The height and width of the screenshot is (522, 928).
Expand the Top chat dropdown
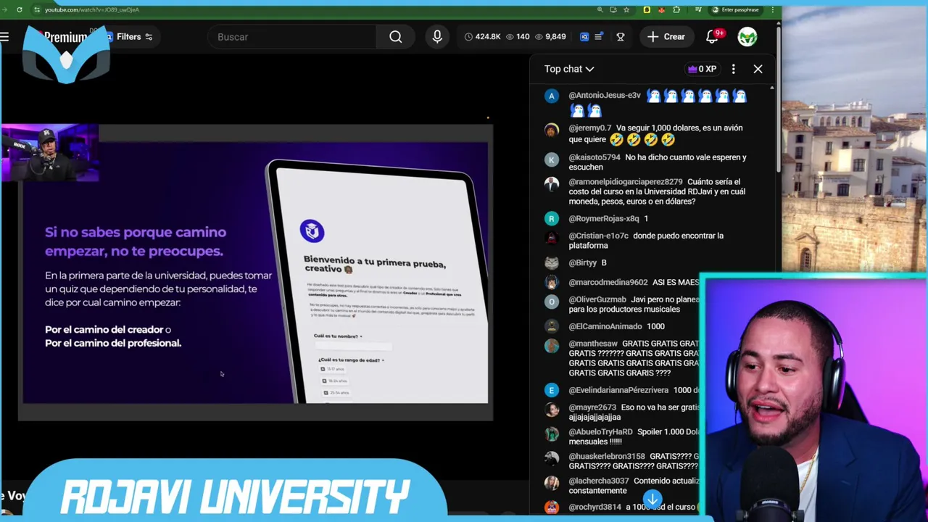coord(569,69)
